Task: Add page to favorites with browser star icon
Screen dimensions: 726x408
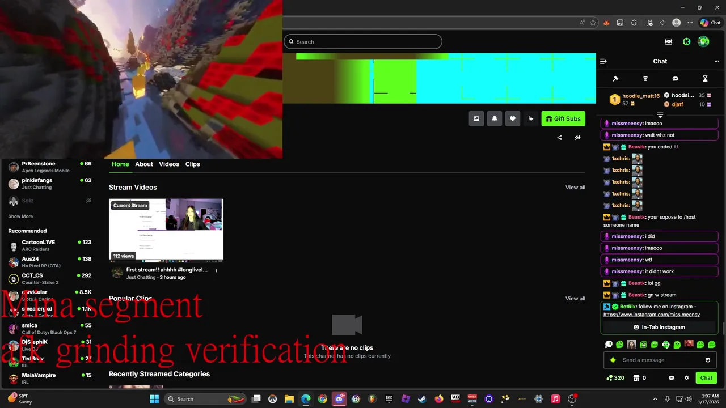Action: [593, 23]
